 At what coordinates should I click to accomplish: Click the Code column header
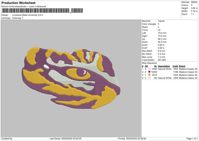point(175,66)
